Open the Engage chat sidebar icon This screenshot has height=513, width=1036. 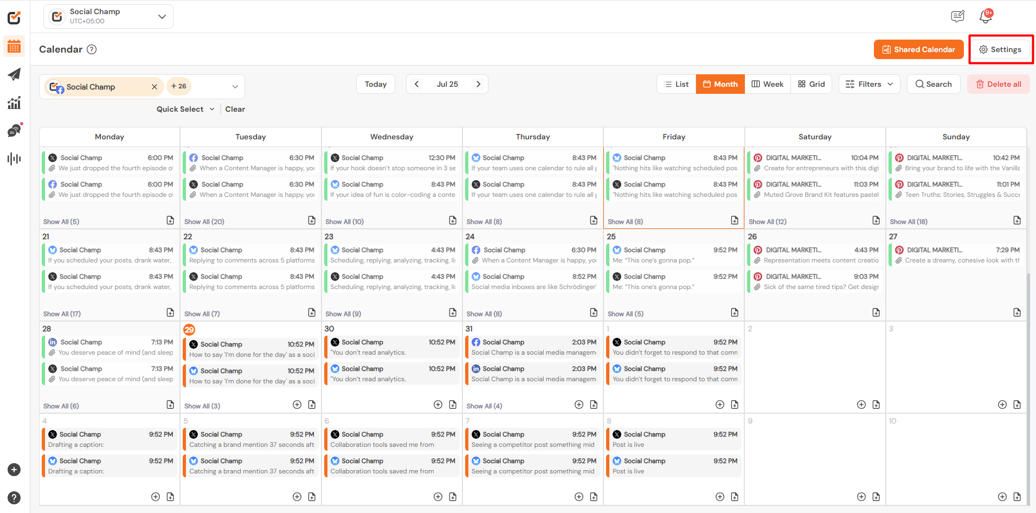tap(14, 130)
